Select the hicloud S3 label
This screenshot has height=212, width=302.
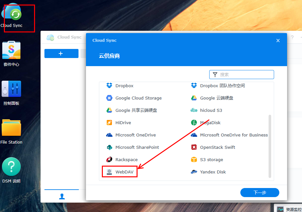click(211, 110)
